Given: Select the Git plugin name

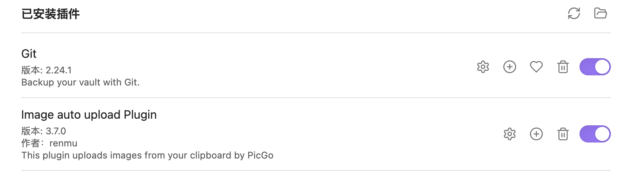Looking at the screenshot, I should (29, 54).
